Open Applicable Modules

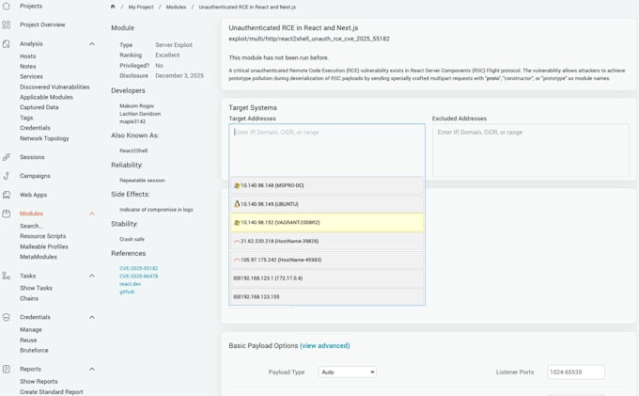46,97
